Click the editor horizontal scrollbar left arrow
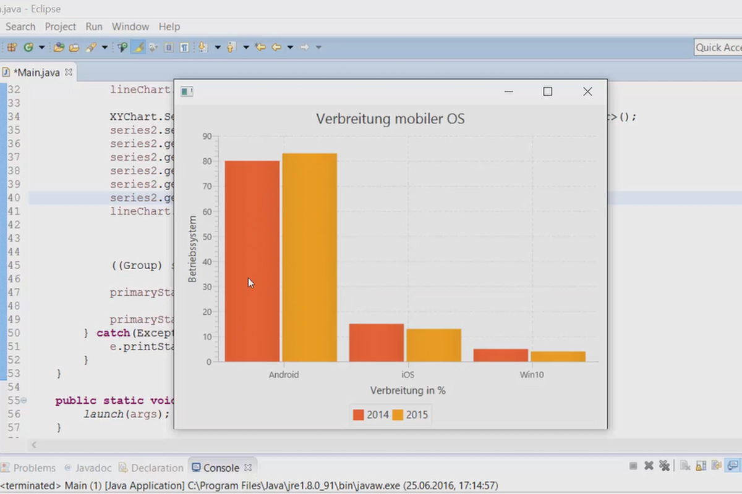Viewport: 742px width, 494px height. pyautogui.click(x=34, y=445)
